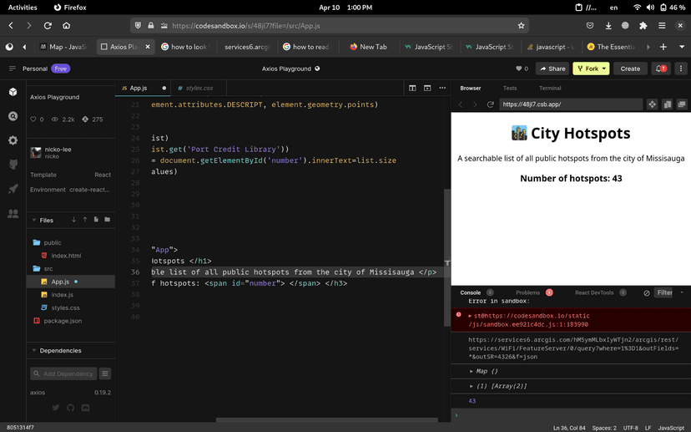
Task: Open the Live collaboration people icon
Action: click(x=13, y=214)
